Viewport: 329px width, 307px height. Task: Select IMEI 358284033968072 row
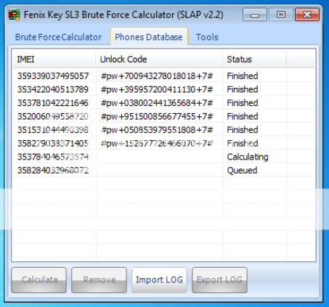click(x=163, y=171)
